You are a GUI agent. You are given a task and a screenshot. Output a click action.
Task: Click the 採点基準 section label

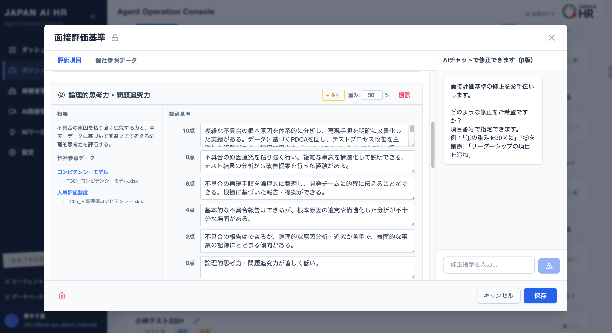pos(180,114)
